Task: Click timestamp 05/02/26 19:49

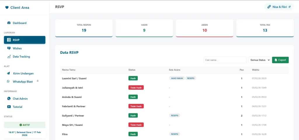Action: click(x=259, y=88)
